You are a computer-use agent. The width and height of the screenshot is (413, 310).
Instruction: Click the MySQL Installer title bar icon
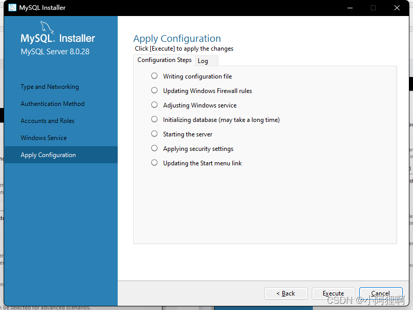[x=11, y=8]
